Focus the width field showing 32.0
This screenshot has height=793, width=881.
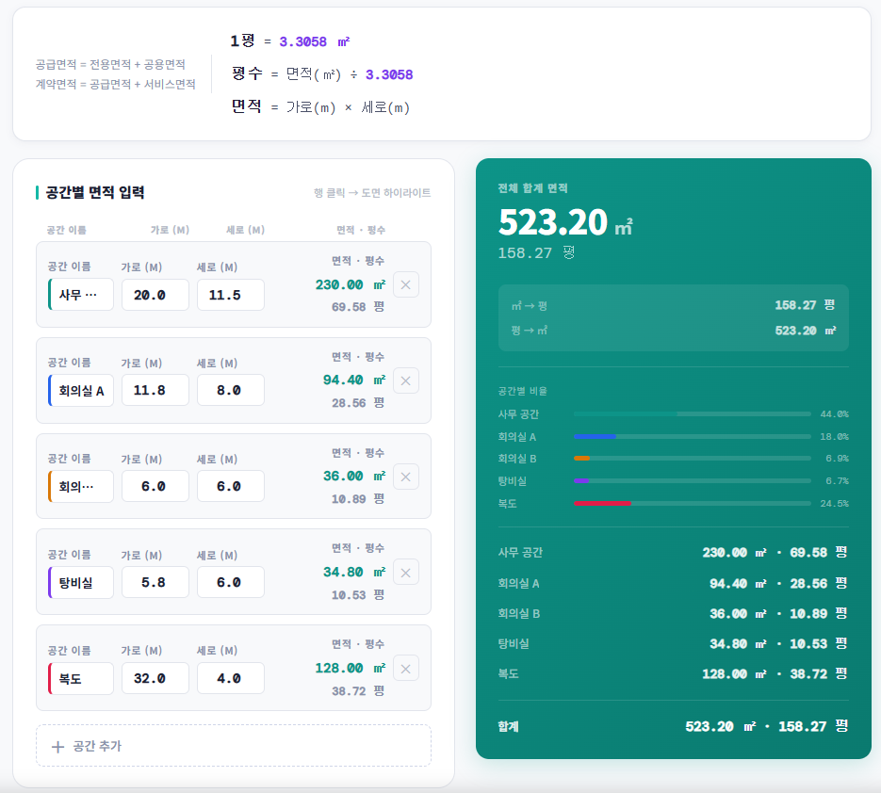pyautogui.click(x=155, y=678)
